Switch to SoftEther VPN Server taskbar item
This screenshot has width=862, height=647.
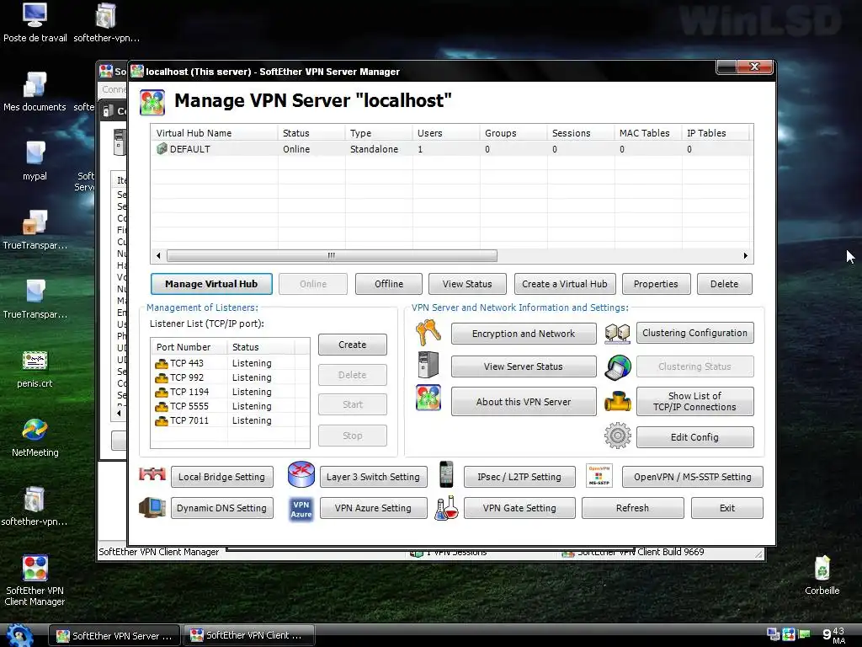pyautogui.click(x=114, y=635)
